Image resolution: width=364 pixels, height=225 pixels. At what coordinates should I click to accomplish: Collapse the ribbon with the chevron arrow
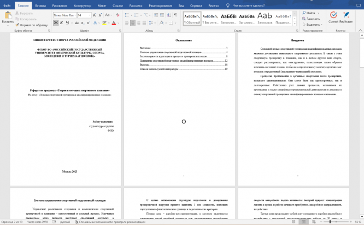pos(360,31)
